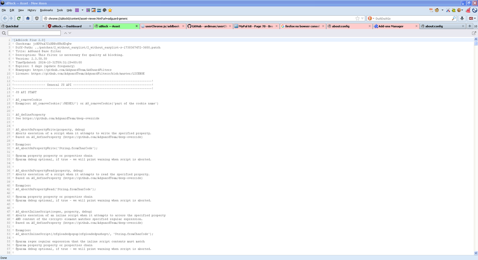478x260 pixels.
Task: Bookmark this page with the star in the URL bar
Action: tap(357, 18)
